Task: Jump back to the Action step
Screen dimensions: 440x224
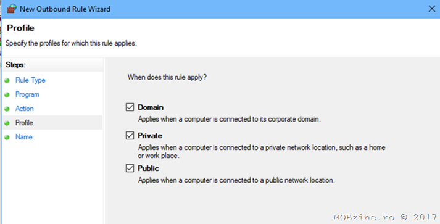Action: pyautogui.click(x=25, y=109)
